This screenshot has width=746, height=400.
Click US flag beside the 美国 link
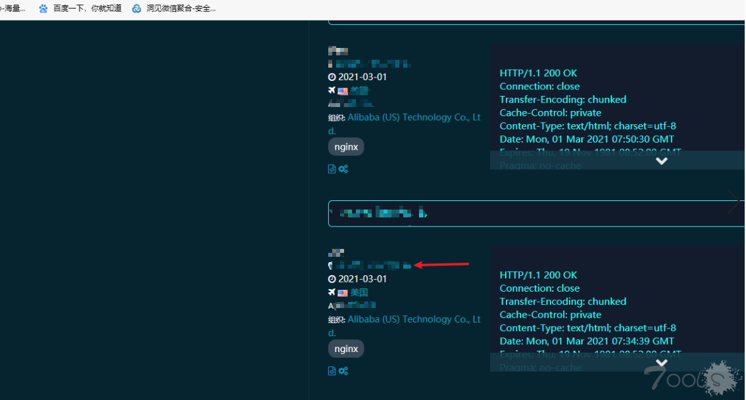343,293
